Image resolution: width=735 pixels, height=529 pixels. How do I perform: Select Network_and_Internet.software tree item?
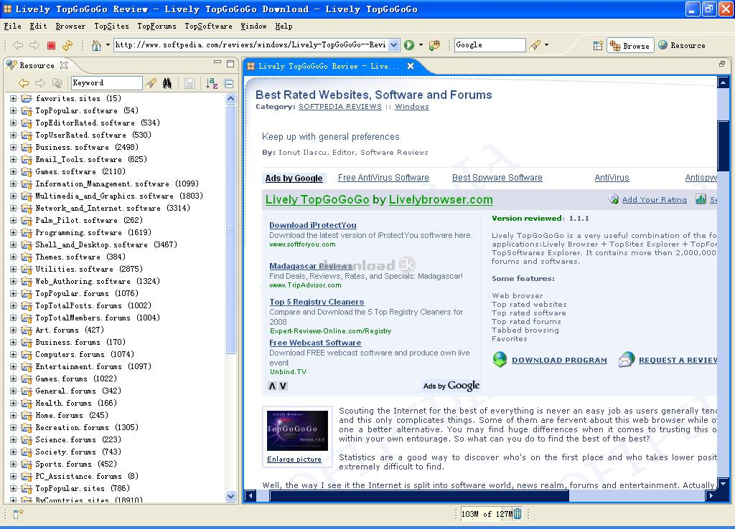coord(113,208)
